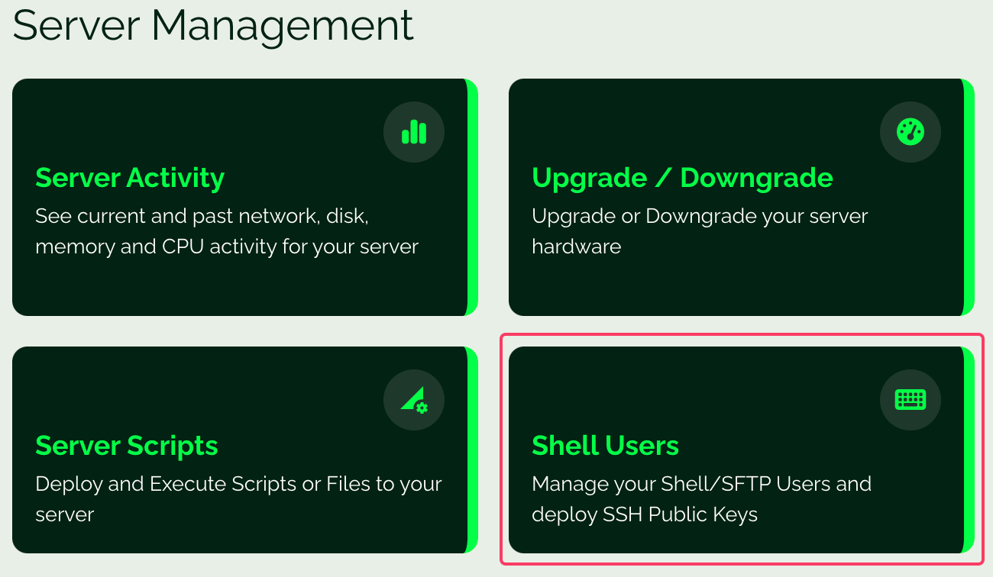Click the speedometer gauge icon on Upgrade / Downgrade
The height and width of the screenshot is (577, 993).
(x=911, y=132)
